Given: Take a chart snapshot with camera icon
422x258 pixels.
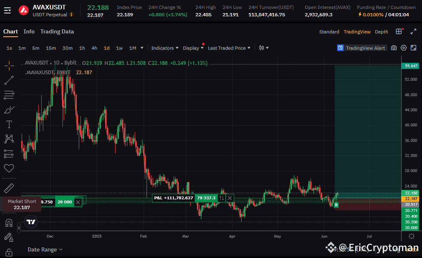Looking at the screenshot, I should [394, 48].
